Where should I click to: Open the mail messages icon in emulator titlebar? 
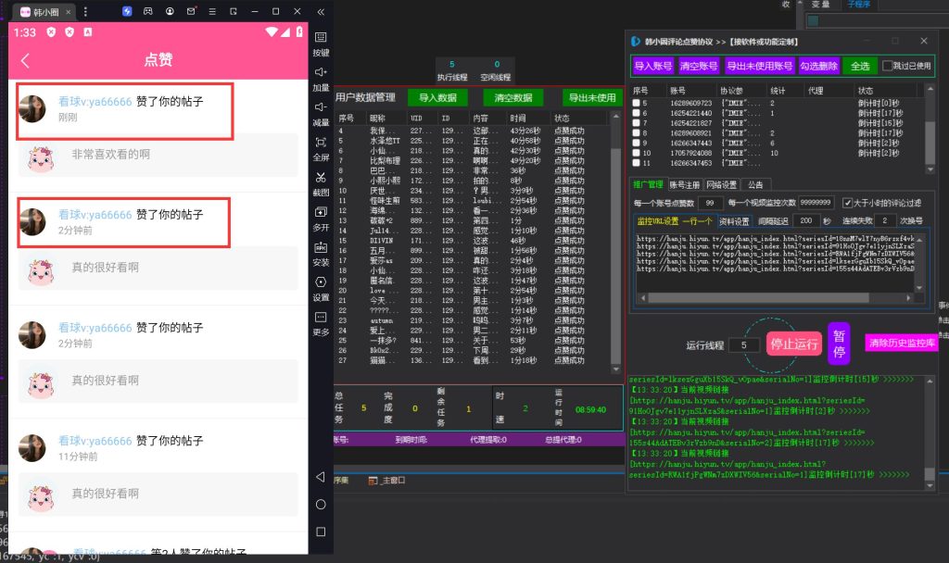pos(191,11)
